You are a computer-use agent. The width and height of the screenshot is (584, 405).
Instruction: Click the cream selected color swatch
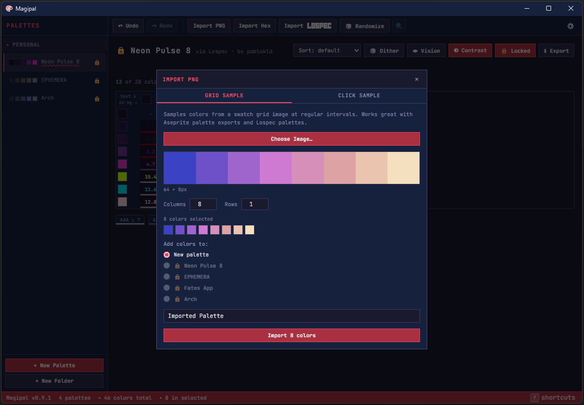click(x=250, y=230)
